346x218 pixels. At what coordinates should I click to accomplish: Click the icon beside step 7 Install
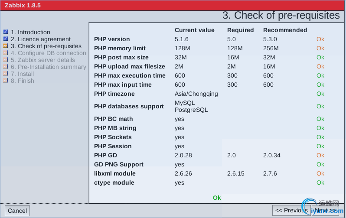[x=6, y=74]
